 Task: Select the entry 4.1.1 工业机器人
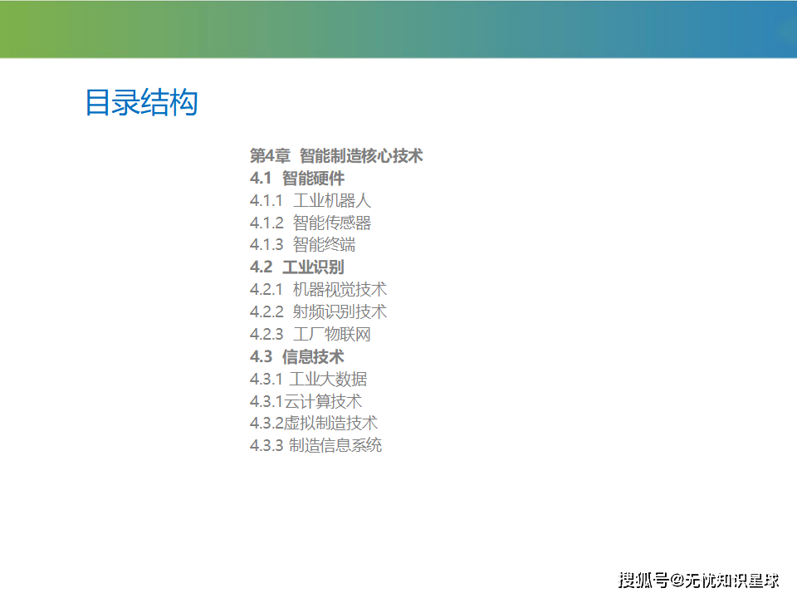pyautogui.click(x=310, y=200)
